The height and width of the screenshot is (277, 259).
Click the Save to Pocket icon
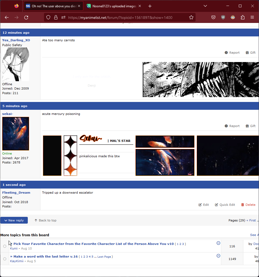pos(213,18)
